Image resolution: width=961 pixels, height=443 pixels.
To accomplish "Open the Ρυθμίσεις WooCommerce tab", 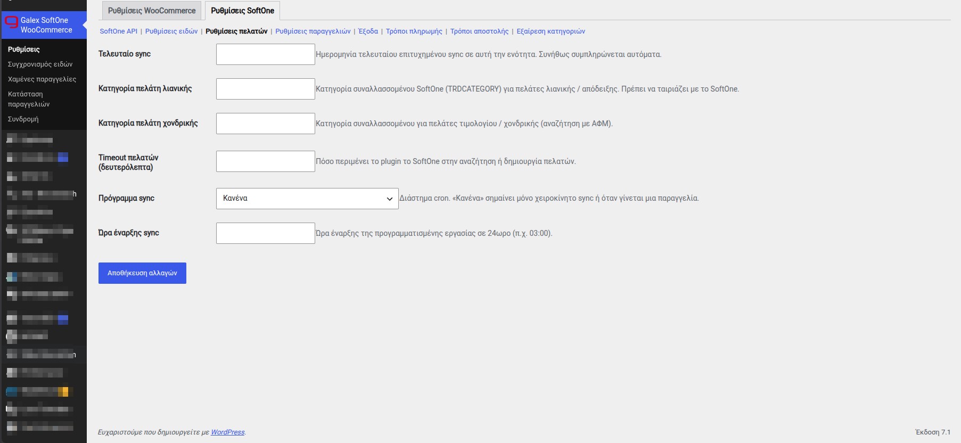I will 152,11.
